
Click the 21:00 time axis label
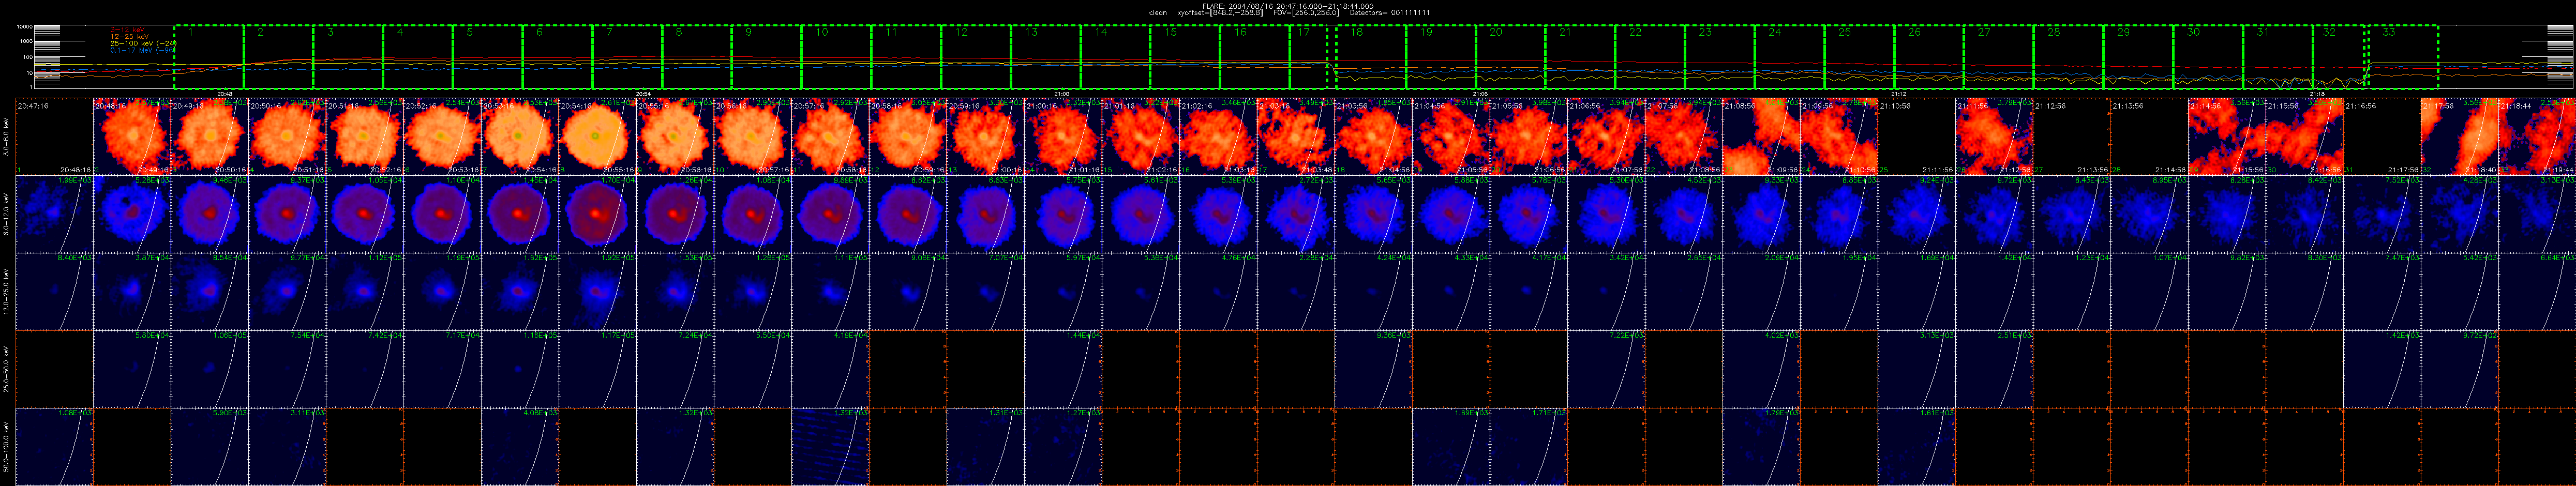[x=1062, y=94]
